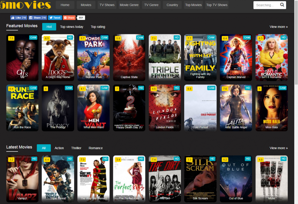The height and width of the screenshot is (204, 298).
Task: Select the Hot featured tab
Action: click(49, 27)
